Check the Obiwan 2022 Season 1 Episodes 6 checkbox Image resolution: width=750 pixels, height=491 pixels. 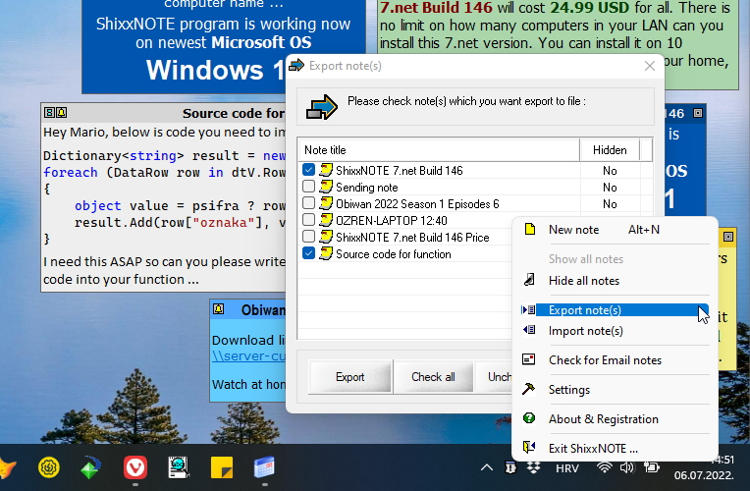[308, 203]
